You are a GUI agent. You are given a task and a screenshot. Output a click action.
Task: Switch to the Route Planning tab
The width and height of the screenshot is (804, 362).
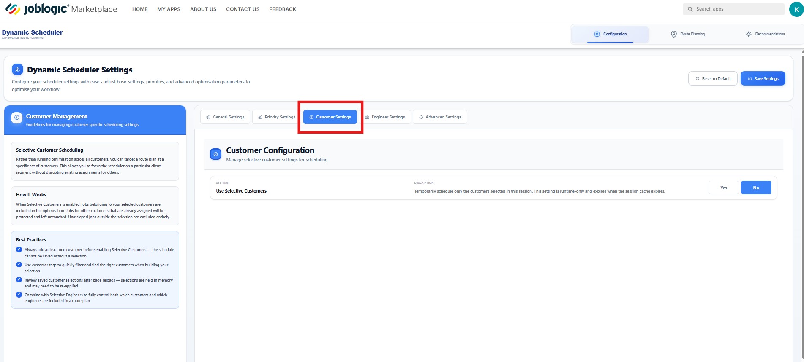pos(688,34)
